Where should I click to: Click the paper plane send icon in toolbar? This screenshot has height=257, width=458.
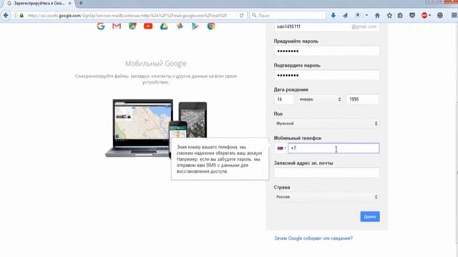(345, 16)
